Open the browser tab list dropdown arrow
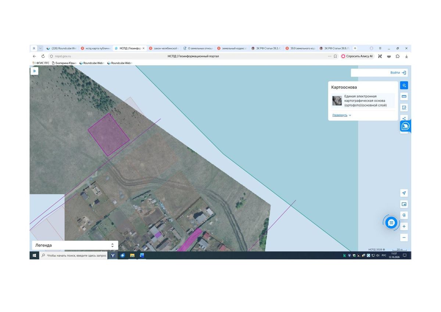 pyautogui.click(x=40, y=48)
